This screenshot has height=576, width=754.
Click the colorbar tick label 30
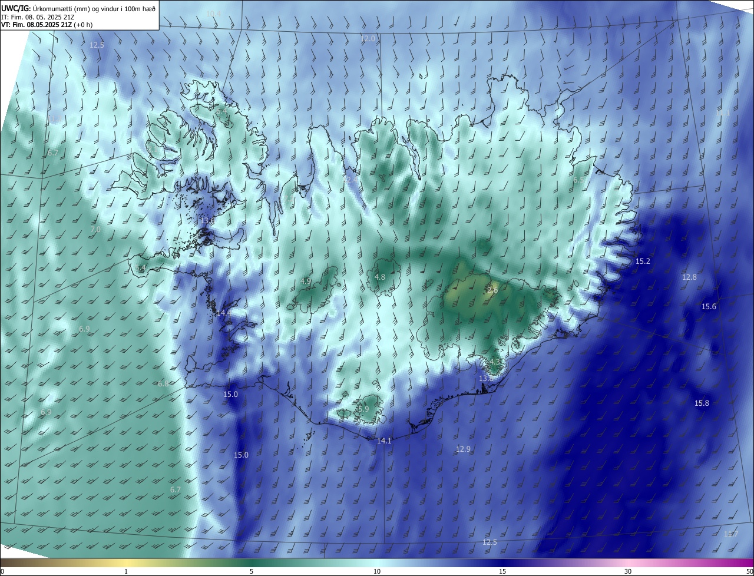tap(628, 572)
